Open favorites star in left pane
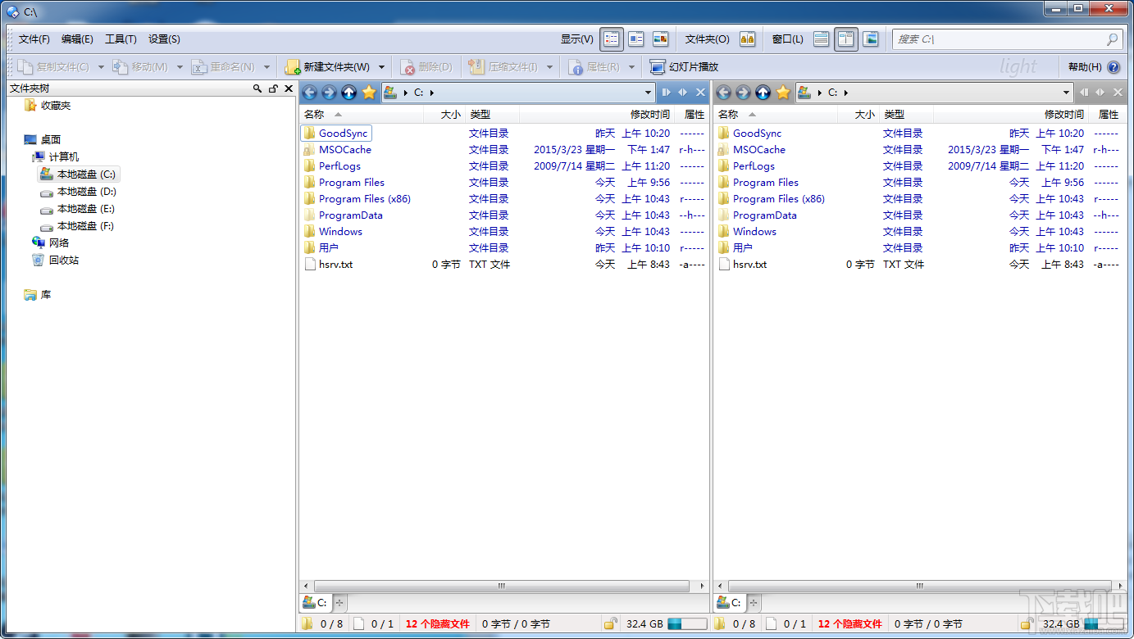 [369, 93]
